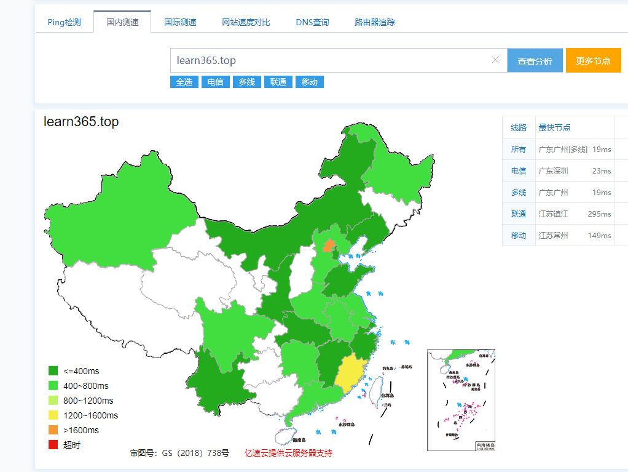Go to the DNS查询 tab

pyautogui.click(x=312, y=22)
